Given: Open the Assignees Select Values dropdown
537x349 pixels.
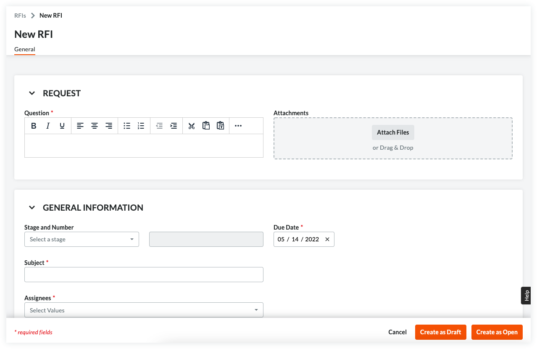Looking at the screenshot, I should tap(144, 310).
